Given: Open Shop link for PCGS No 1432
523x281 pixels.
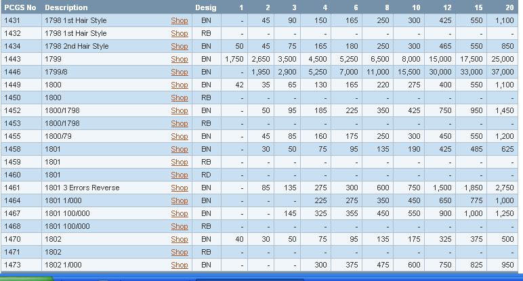Looking at the screenshot, I should tap(179, 33).
